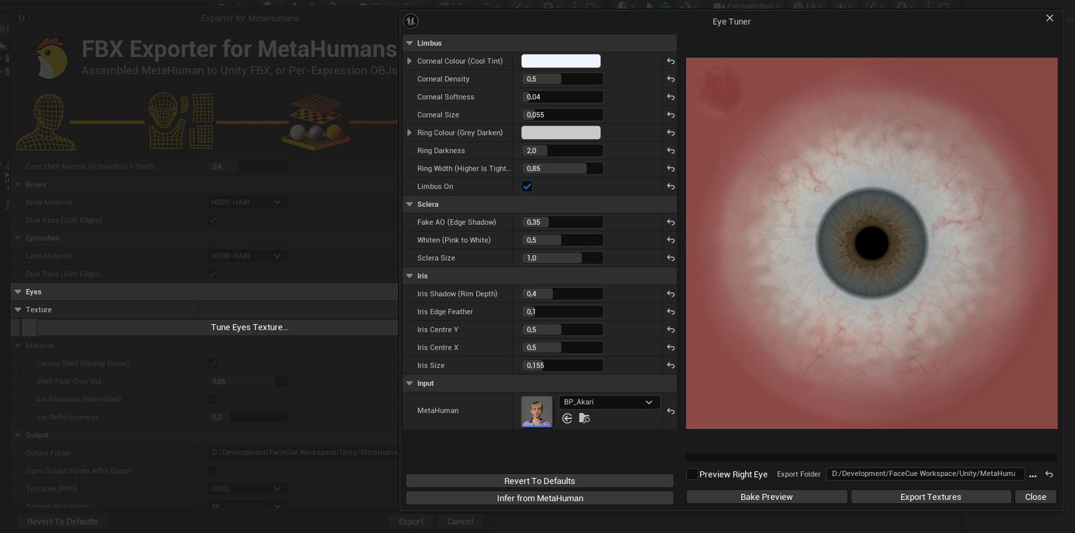The width and height of the screenshot is (1075, 533).
Task: Reset the Export Folder path to default
Action: tap(1049, 475)
